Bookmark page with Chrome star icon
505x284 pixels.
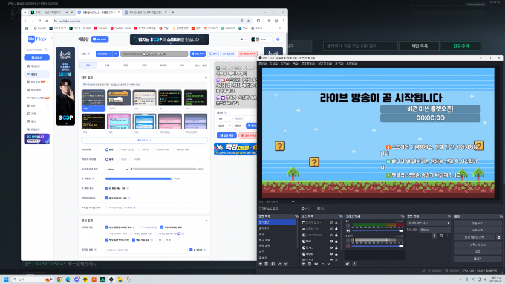coord(249,21)
